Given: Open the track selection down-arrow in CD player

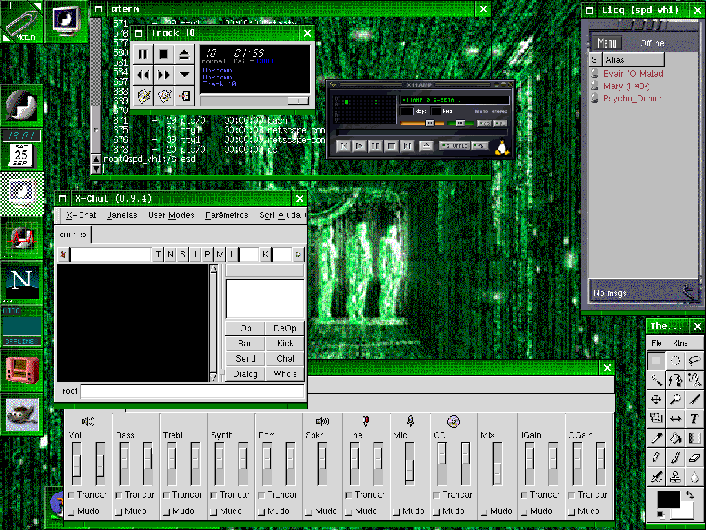Looking at the screenshot, I should [185, 75].
